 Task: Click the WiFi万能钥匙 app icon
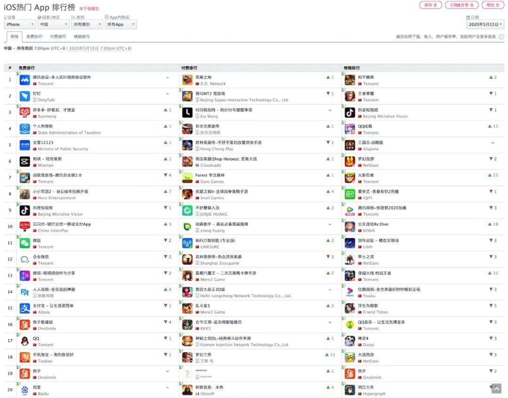coord(187,243)
